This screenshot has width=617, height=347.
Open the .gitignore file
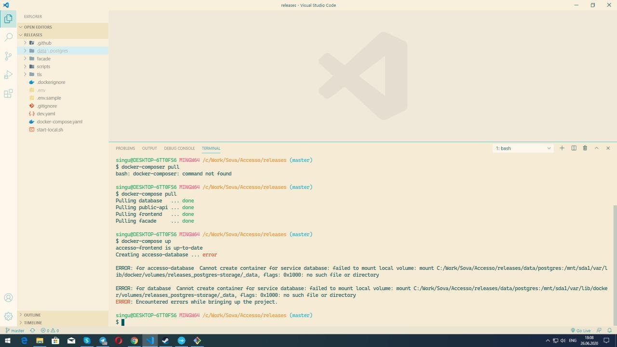point(63,106)
